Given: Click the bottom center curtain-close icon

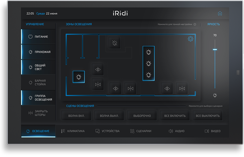Looking at the screenshot, I should pyautogui.click(x=130, y=89).
